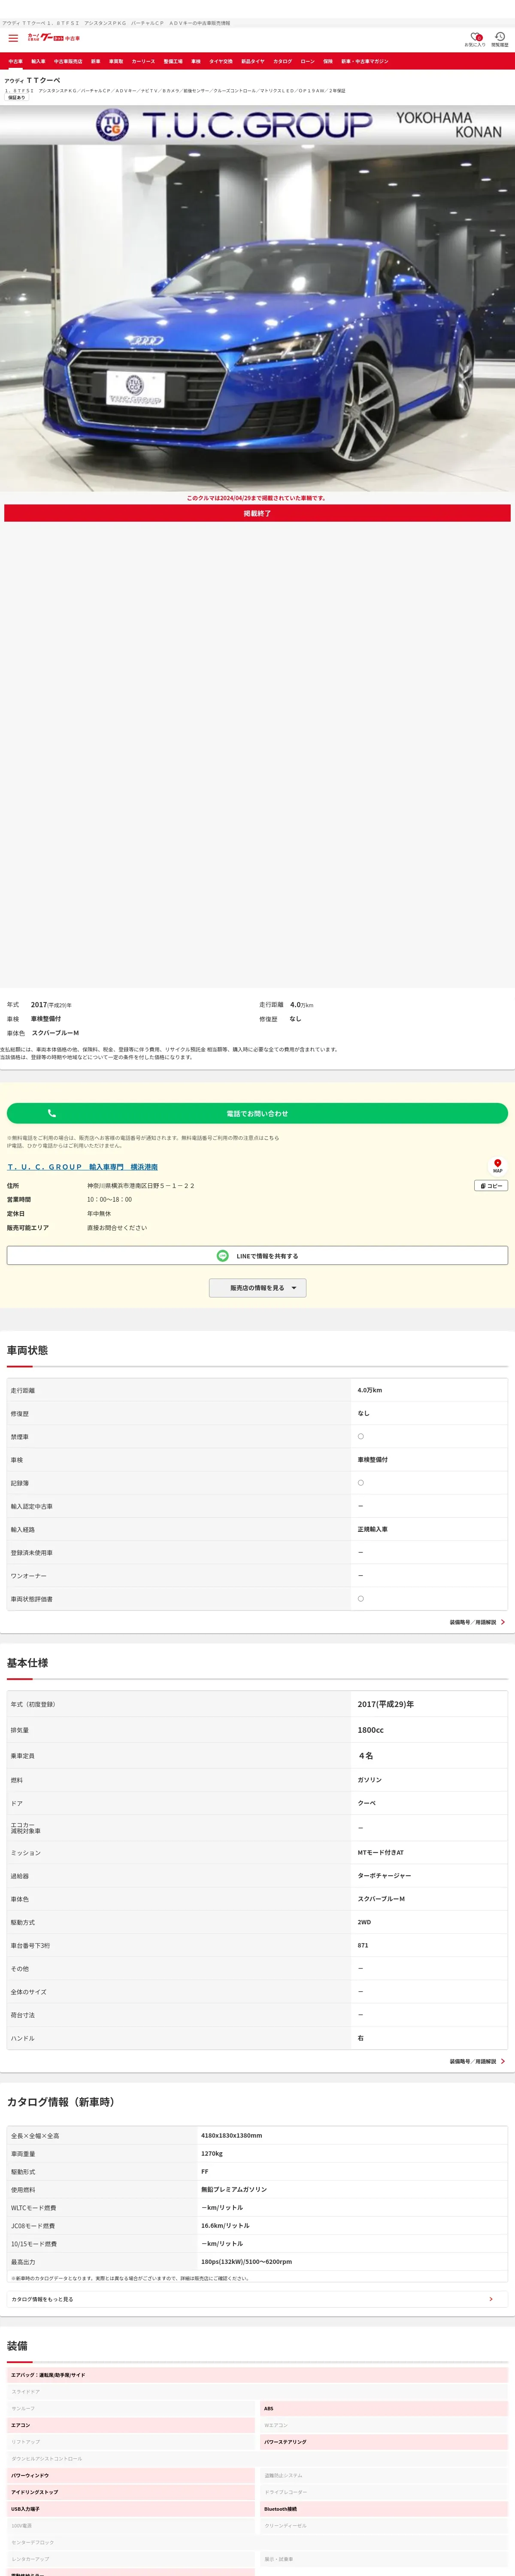Select the 中古車 nav tab
Image resolution: width=515 pixels, height=2576 pixels.
pyautogui.click(x=15, y=61)
